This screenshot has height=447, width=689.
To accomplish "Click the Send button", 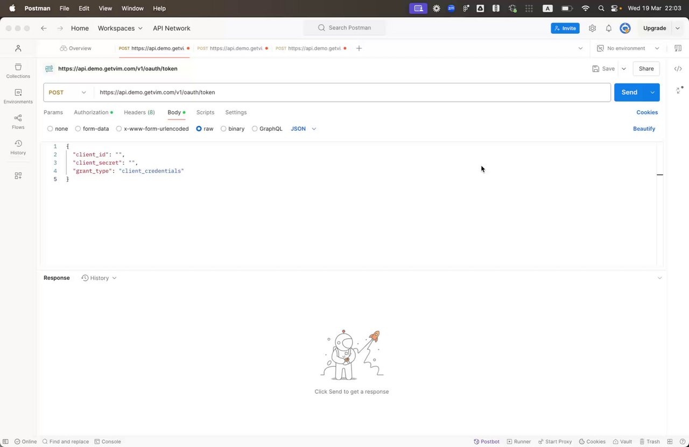I will [x=629, y=93].
